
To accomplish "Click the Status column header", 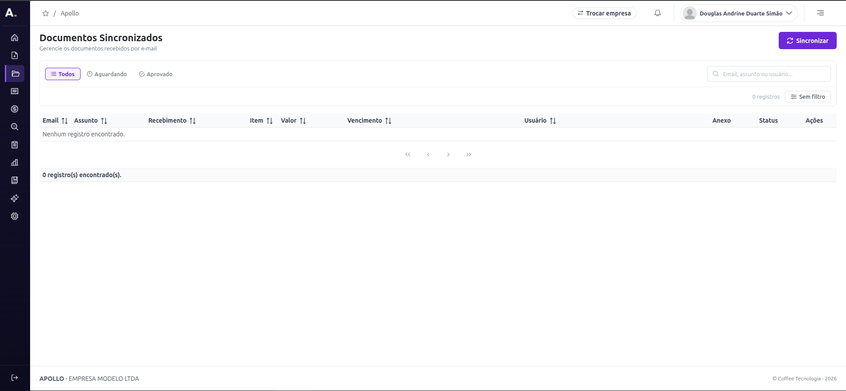I will point(769,120).
